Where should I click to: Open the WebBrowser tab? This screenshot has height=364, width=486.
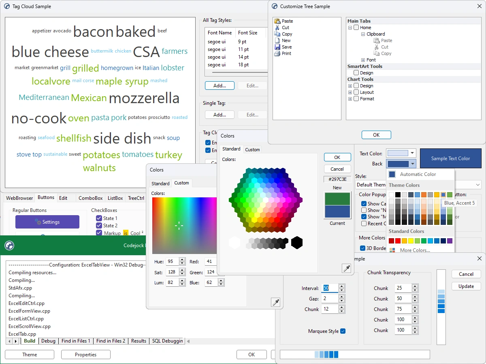click(19, 198)
